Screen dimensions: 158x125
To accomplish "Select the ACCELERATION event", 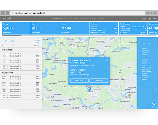I will pyautogui.click(x=145, y=53).
